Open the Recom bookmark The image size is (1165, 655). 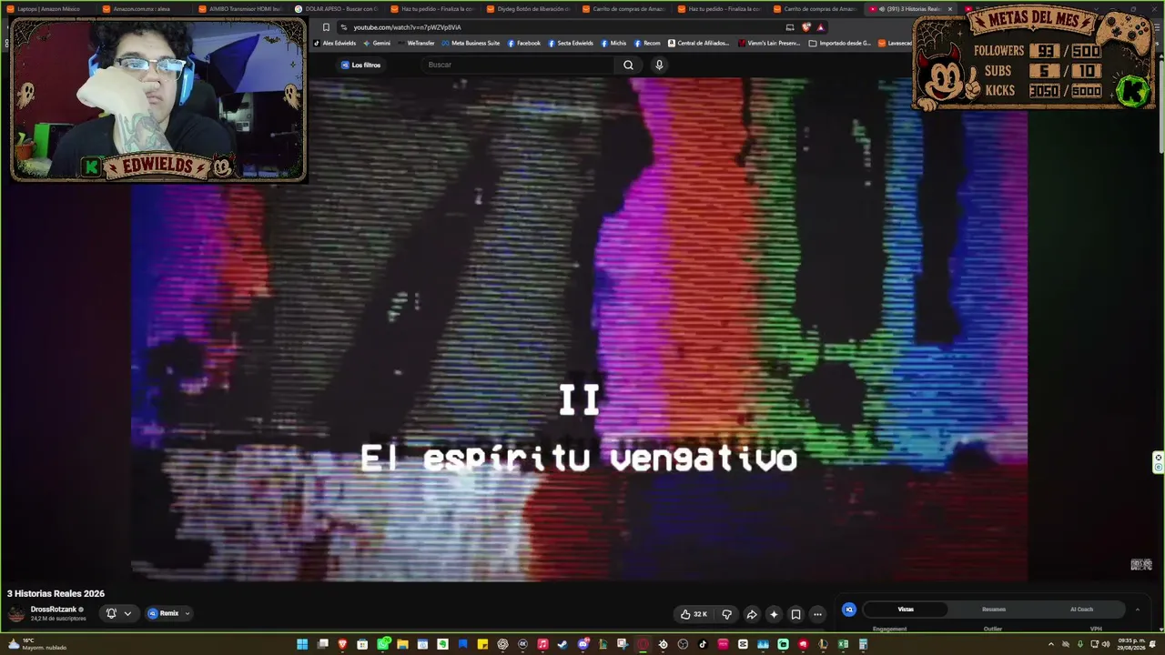[x=647, y=43]
